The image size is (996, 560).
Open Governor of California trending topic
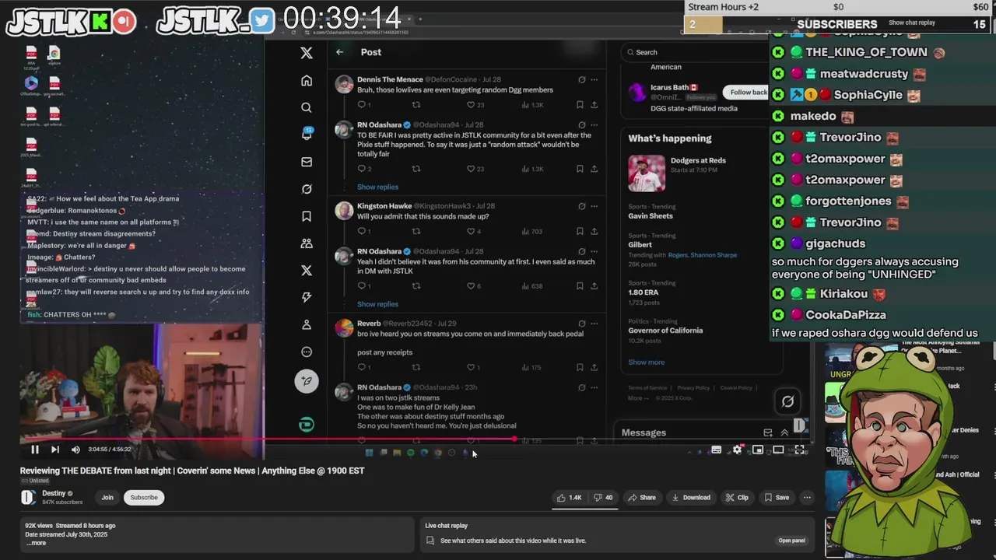coord(665,331)
